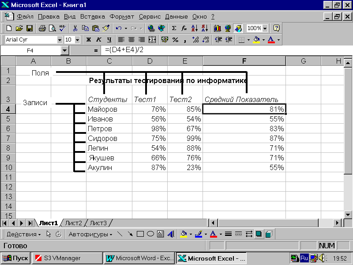
Task: Click the AutoSum sigma icon
Action: pyautogui.click(x=174, y=28)
